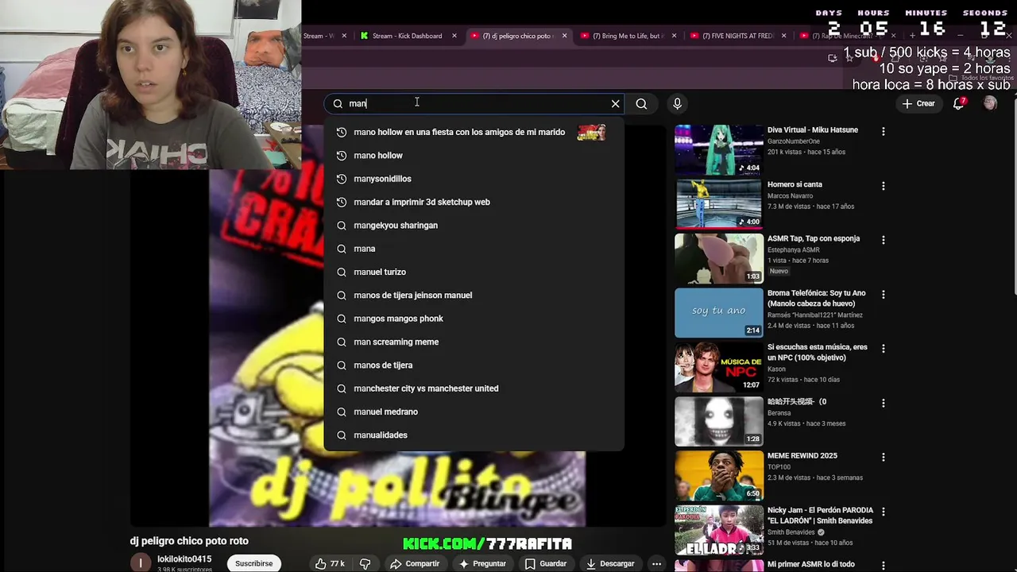The width and height of the screenshot is (1017, 572).
Task: Click the Compartir share button
Action: tap(415, 563)
